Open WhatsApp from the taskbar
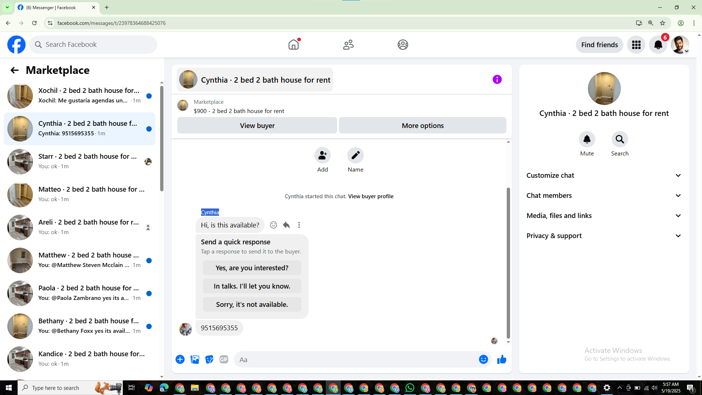702x395 pixels. click(x=410, y=388)
